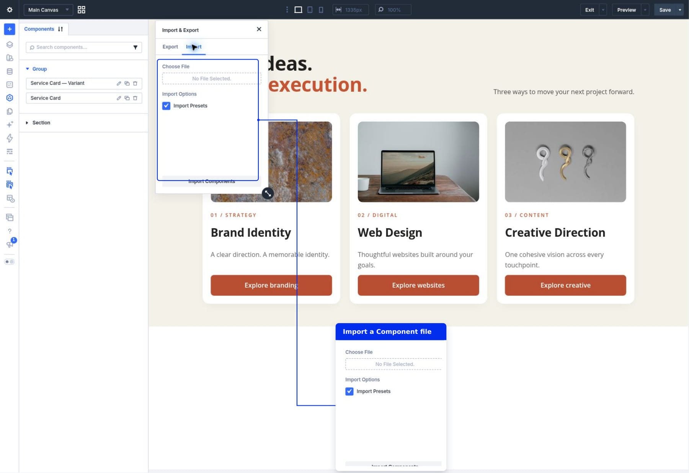Screen dimensions: 689x473
Task: Open the list rows sidebar icon
Action: [x=10, y=151]
